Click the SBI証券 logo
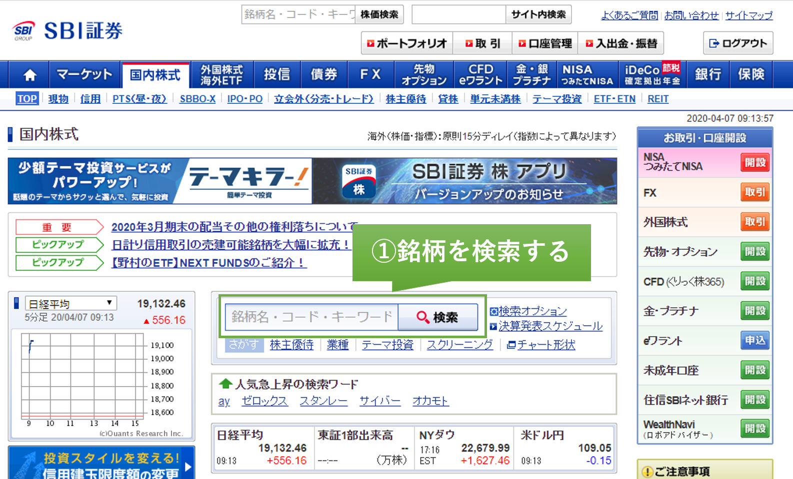Viewport: 793px width, 479px height. pyautogui.click(x=67, y=31)
